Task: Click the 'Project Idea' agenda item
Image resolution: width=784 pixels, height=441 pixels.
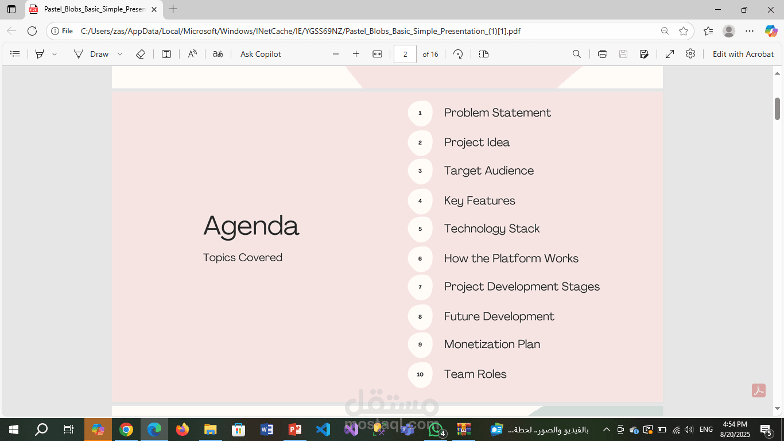Action: click(476, 142)
